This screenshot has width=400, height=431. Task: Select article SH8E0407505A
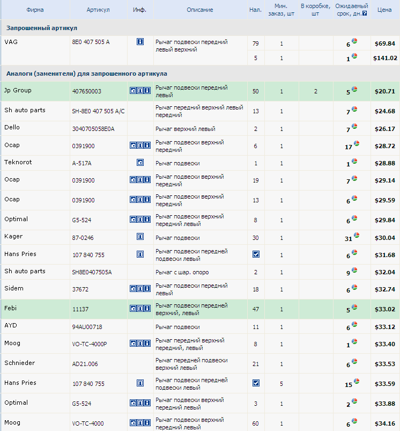(92, 272)
